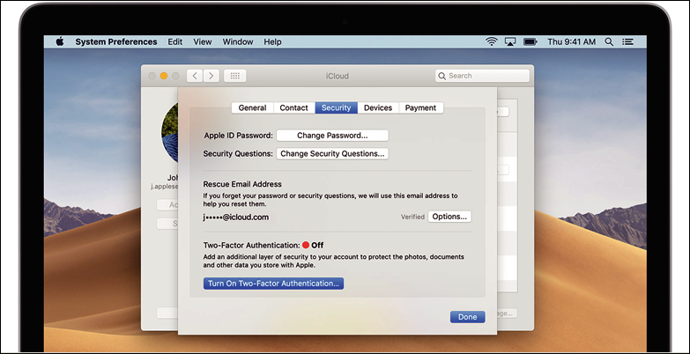Turn On Two-Factor Authentication
690x354 pixels.
[x=273, y=284]
